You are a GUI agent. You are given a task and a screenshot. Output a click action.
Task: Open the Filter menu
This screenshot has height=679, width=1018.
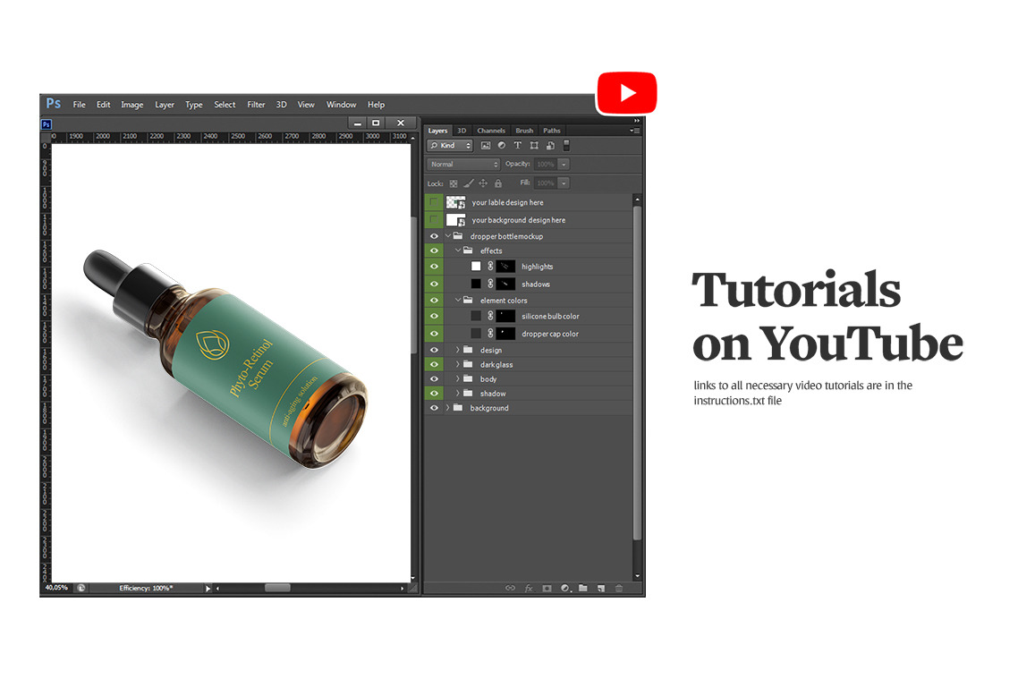(256, 105)
